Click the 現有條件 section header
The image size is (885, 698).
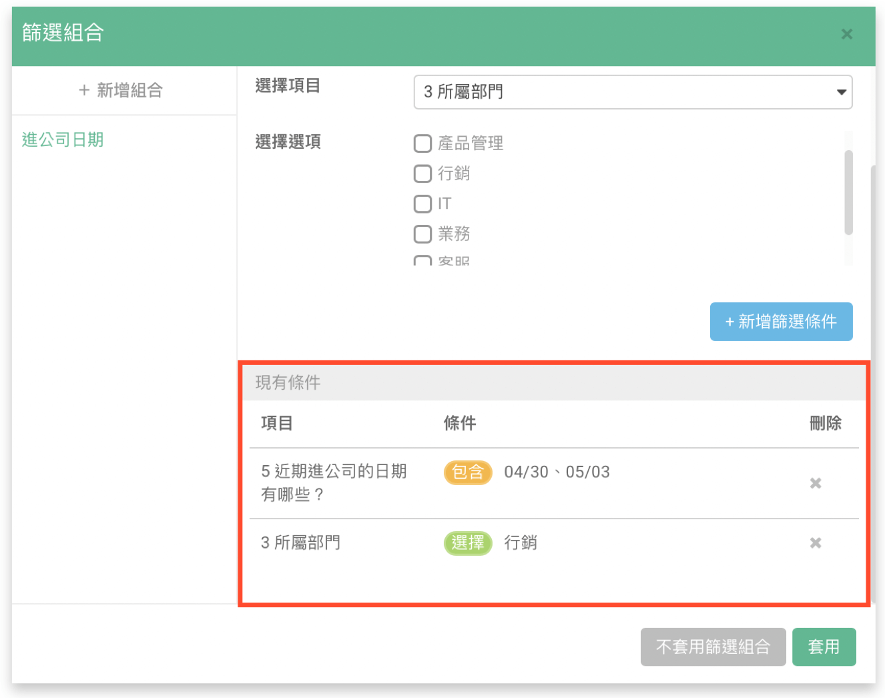[554, 383]
